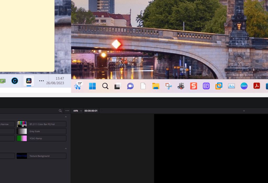This screenshot has width=268, height=183.
Task: Open the purple rounded-square taskbar icon
Action: pos(206,86)
